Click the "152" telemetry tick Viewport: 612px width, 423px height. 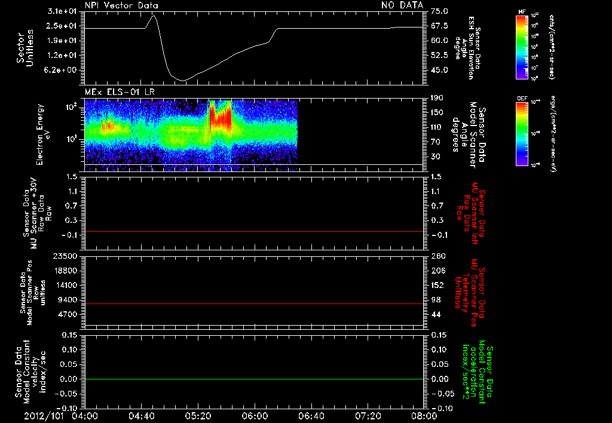pos(438,285)
